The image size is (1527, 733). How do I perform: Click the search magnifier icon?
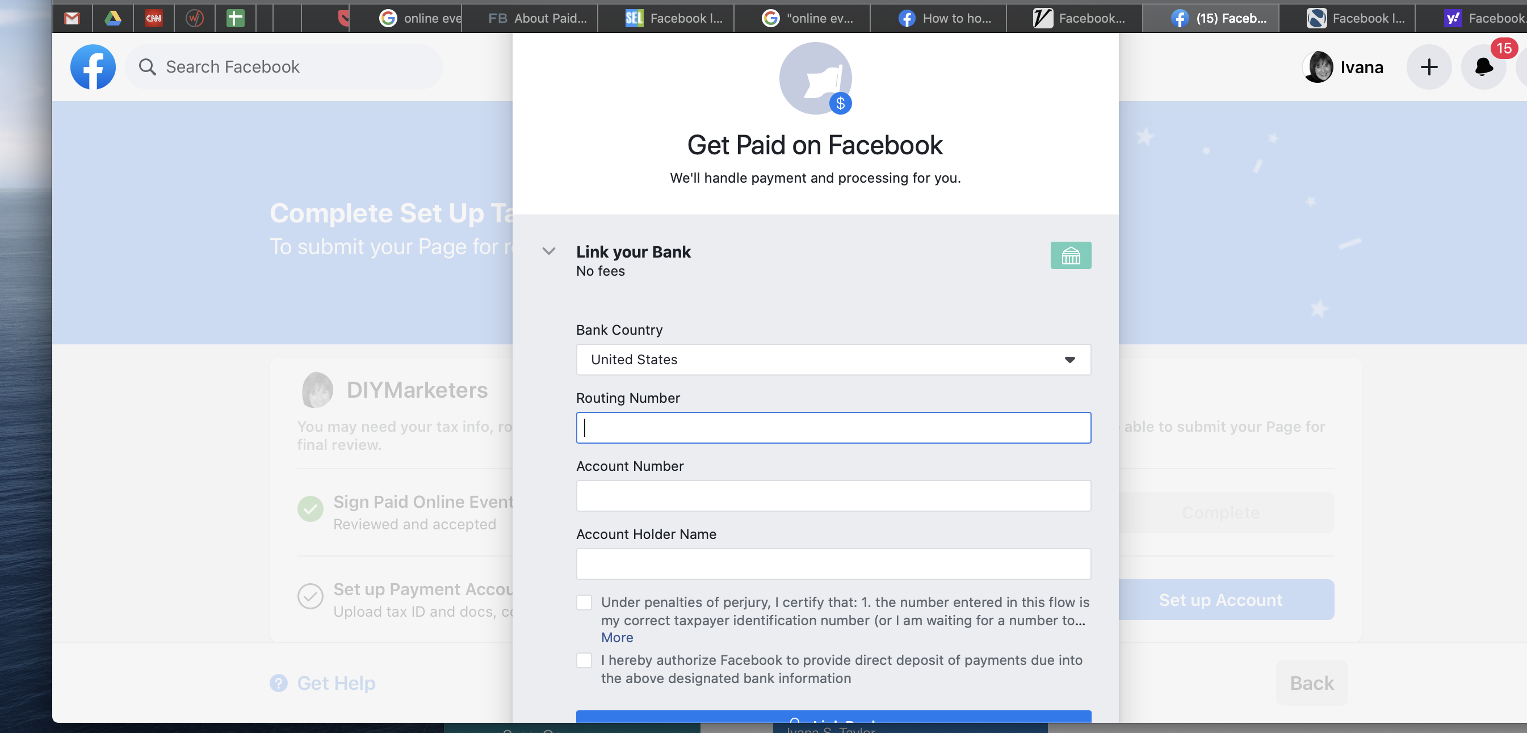(x=147, y=67)
